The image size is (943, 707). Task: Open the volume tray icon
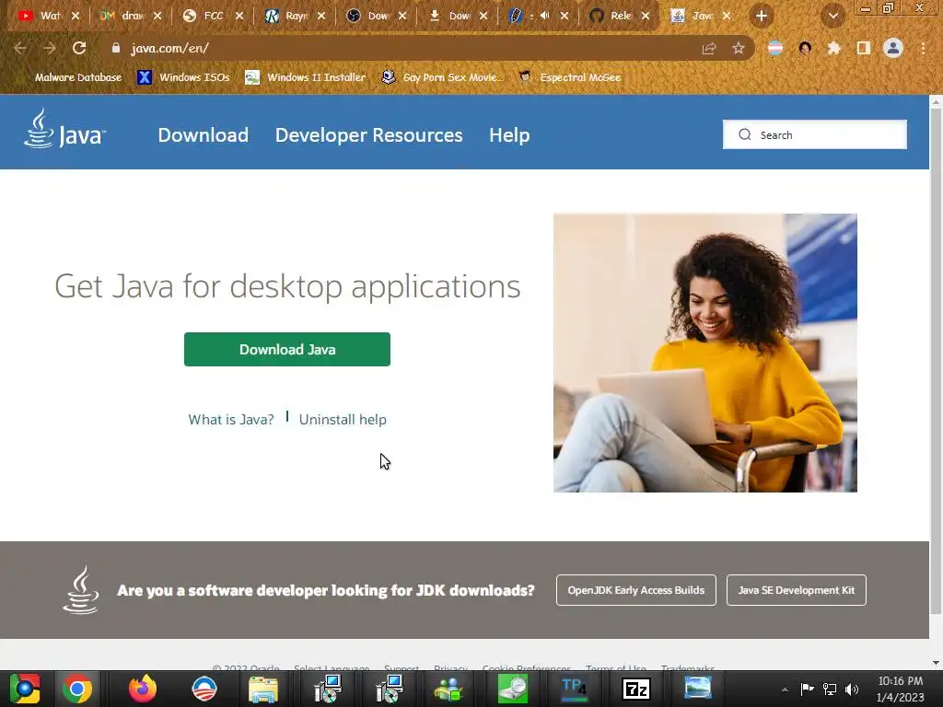pyautogui.click(x=852, y=689)
